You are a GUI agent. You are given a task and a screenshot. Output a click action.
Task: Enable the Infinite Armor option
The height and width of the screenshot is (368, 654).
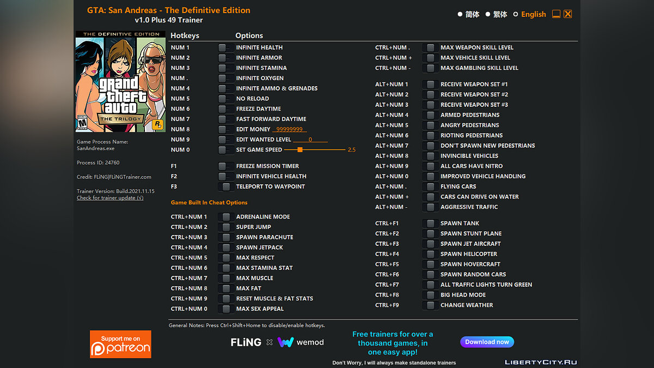[226, 58]
